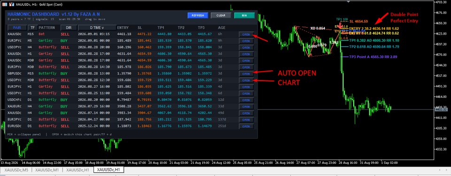Click the 'XD 0.864' ratio label
This screenshot has height=176, width=451.
pyautogui.click(x=318, y=29)
